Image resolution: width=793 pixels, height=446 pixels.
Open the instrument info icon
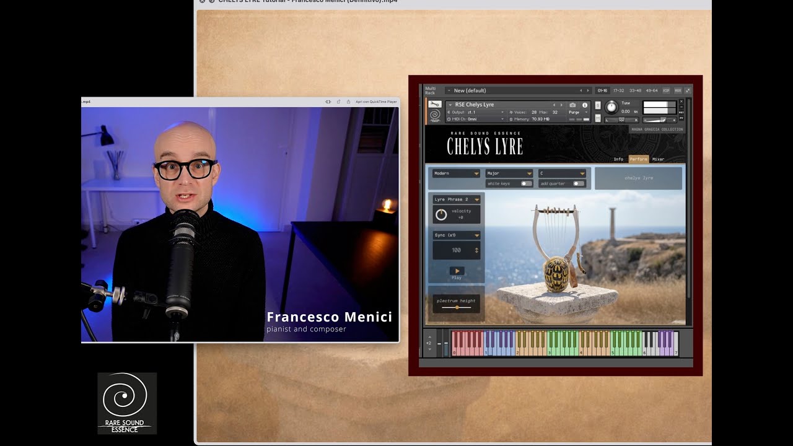(x=585, y=105)
